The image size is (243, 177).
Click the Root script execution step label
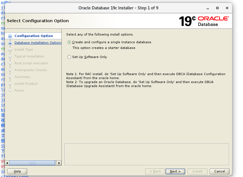click(31, 63)
